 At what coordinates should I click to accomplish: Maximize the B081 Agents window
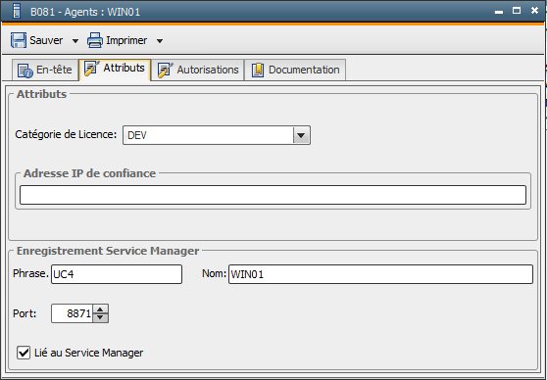pos(517,11)
